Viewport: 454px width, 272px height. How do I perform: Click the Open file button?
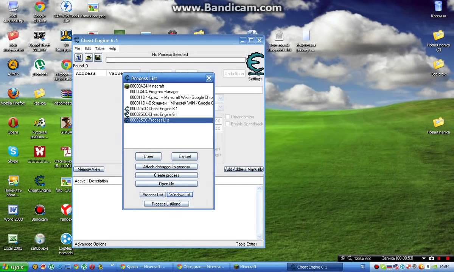[x=166, y=184]
